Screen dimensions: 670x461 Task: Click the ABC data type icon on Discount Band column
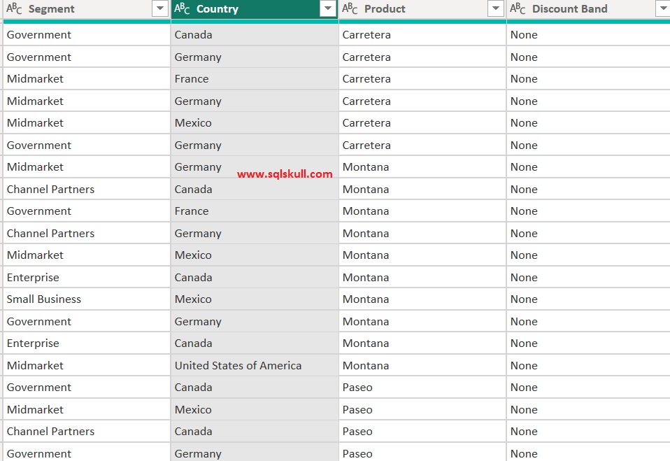(518, 8)
